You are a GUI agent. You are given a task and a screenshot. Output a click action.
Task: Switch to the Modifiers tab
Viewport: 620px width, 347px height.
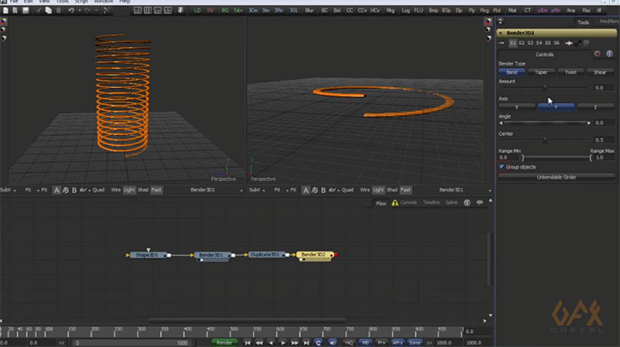click(610, 22)
